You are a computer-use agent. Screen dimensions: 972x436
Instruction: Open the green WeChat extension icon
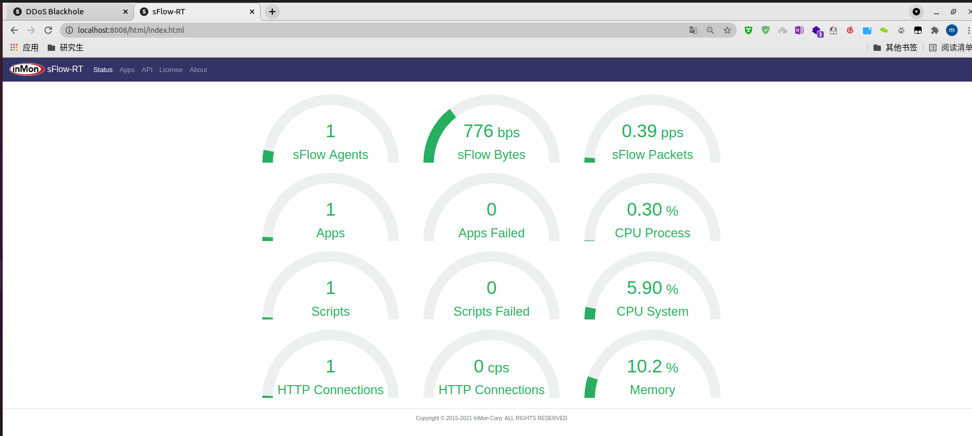pos(884,30)
